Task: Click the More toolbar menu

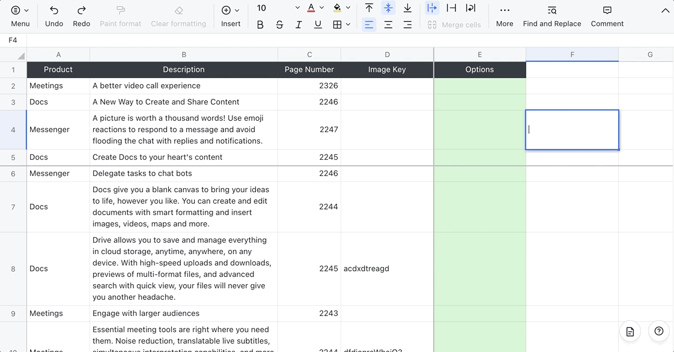Action: click(x=504, y=16)
